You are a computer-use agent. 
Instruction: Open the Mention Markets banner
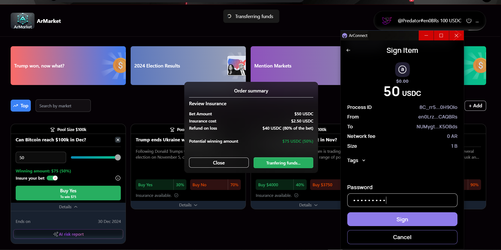pos(296,66)
